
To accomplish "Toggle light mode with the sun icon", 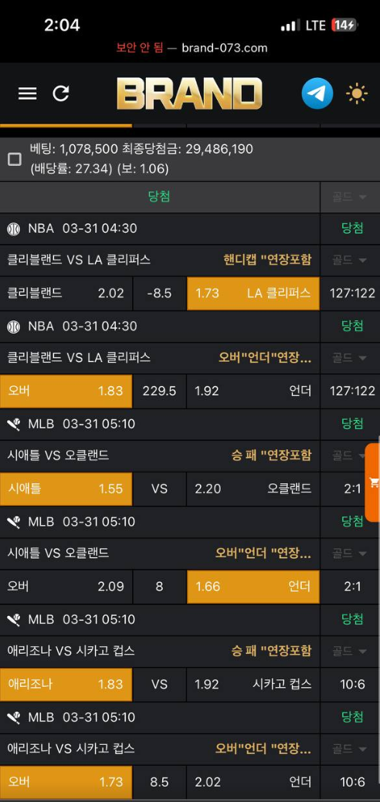I will [356, 94].
